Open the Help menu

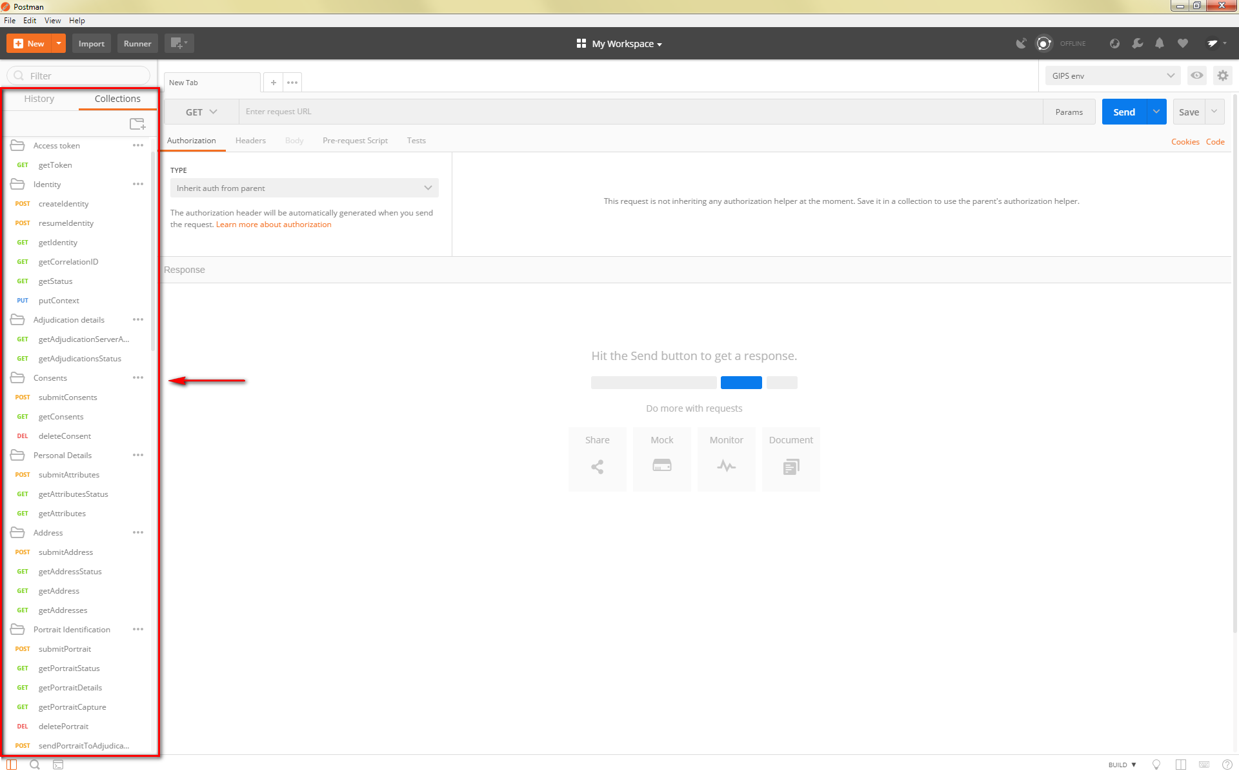coord(77,21)
